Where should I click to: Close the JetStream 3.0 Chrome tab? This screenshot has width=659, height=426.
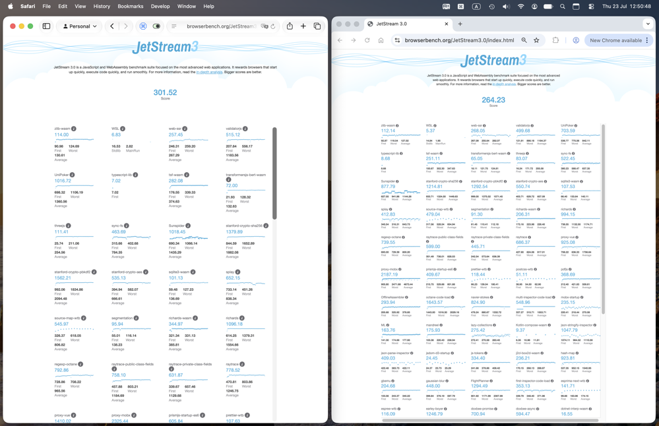click(x=447, y=24)
